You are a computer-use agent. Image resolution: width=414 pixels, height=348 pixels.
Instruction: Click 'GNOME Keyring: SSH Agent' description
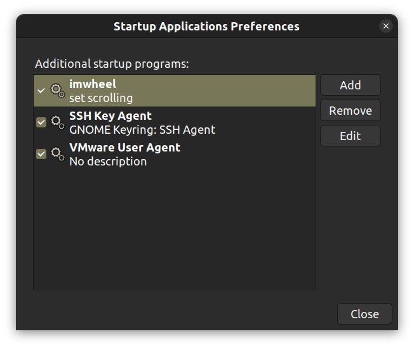pyautogui.click(x=142, y=130)
